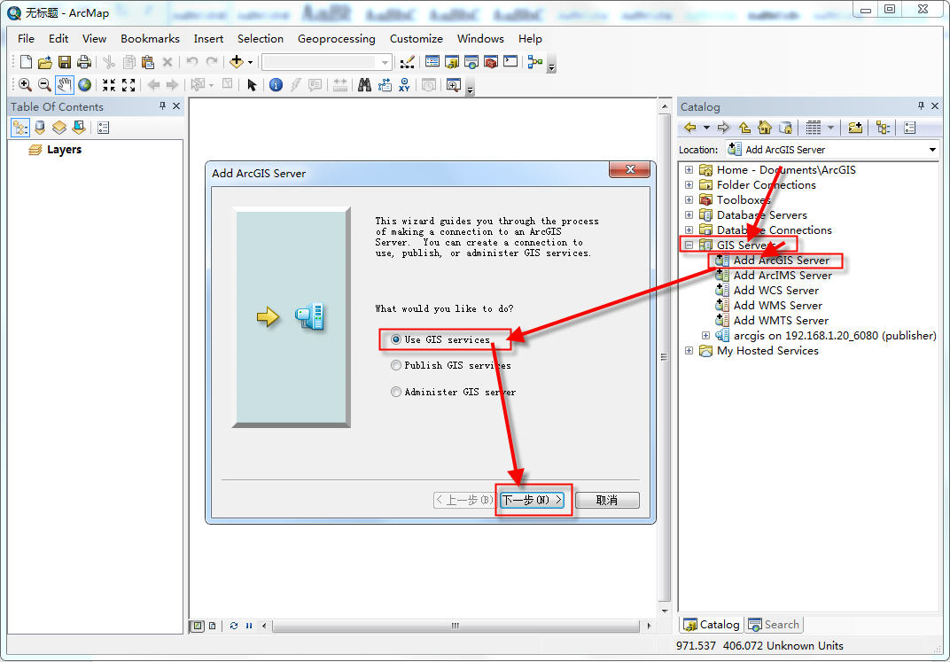This screenshot has height=662, width=950.
Task: Open the Table Of Contents window icon
Action: tap(432, 62)
